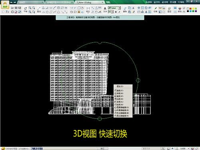Viewport: 200px width, 150px height.
Task: Open the 1:100 scale dropdown
Action: click(x=188, y=148)
